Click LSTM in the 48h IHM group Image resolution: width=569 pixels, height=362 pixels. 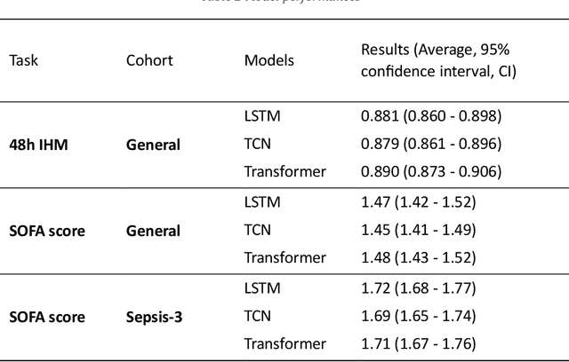tap(261, 116)
